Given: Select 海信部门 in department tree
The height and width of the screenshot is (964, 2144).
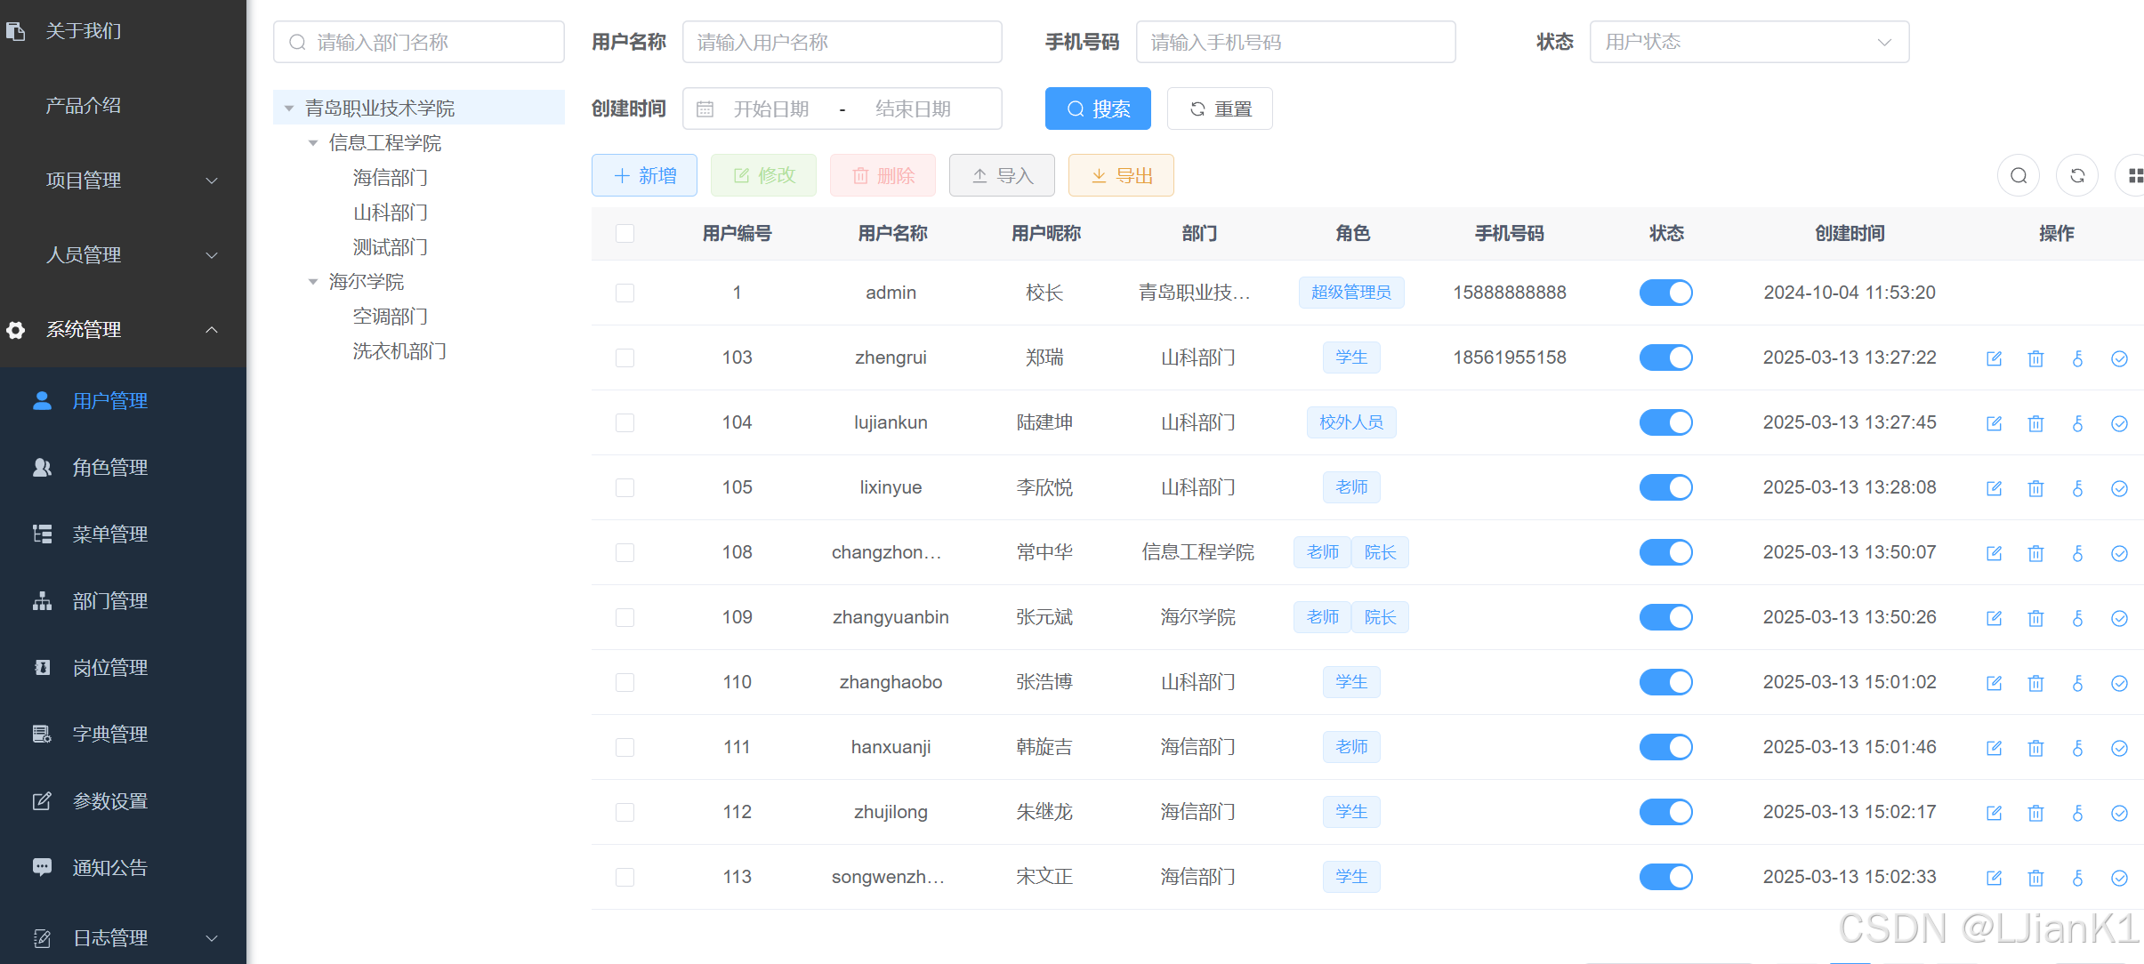Looking at the screenshot, I should click(390, 178).
